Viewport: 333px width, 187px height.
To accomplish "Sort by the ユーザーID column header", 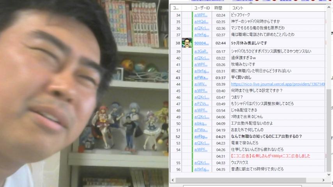I will tap(202, 8).
